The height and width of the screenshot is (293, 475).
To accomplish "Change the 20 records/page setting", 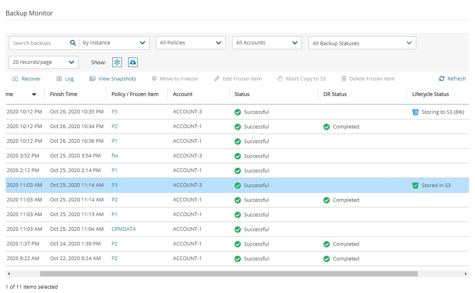I will click(x=43, y=62).
